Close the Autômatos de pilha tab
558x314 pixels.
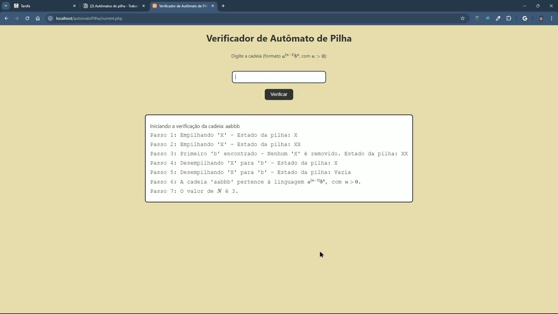click(143, 6)
